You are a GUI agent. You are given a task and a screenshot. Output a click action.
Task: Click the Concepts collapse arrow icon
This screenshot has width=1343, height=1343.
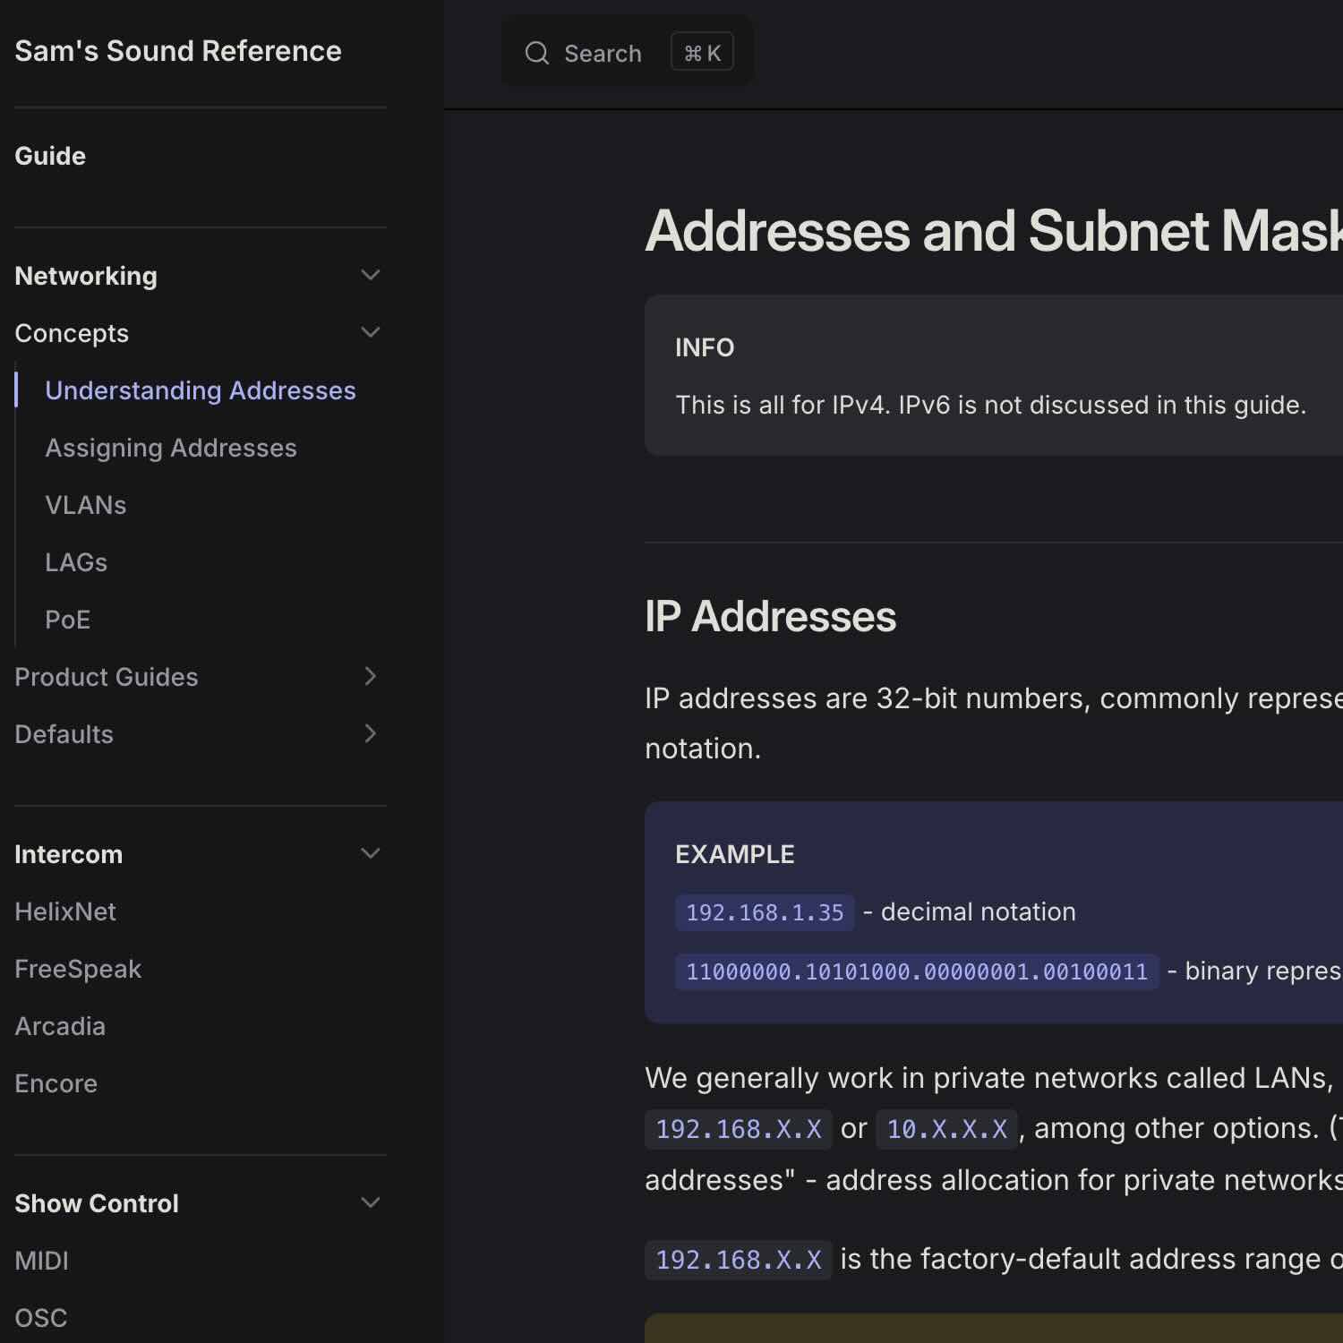click(x=371, y=332)
